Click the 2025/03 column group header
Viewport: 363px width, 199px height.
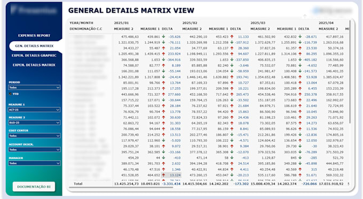[258, 23]
